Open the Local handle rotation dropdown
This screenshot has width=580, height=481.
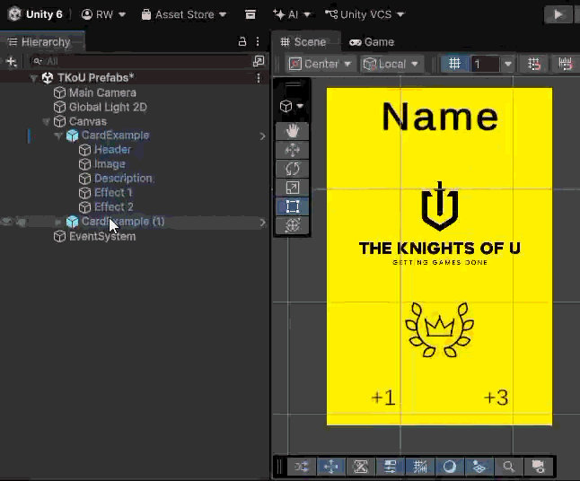[392, 64]
